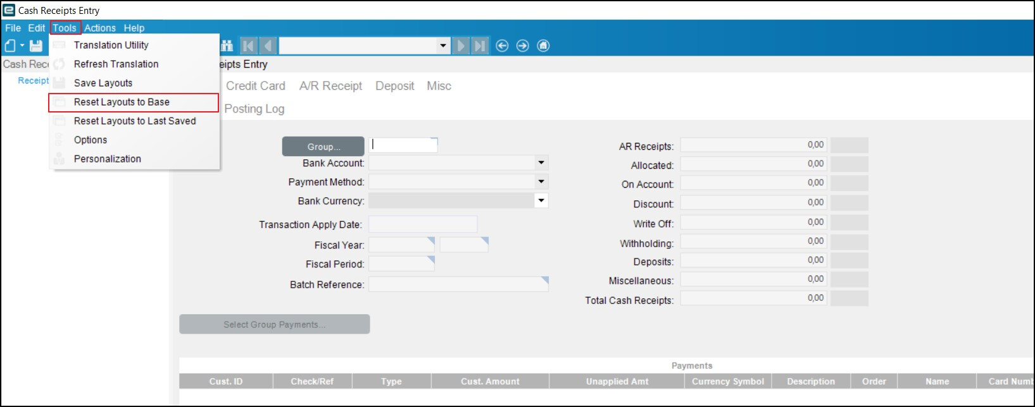Click the Unapplied Amt column header

617,381
